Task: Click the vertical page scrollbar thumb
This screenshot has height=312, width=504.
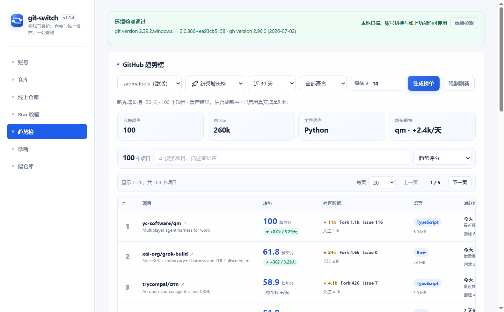Action: (501, 59)
